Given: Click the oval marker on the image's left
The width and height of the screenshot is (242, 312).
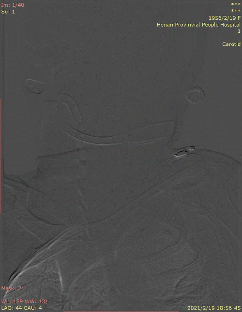Looking at the screenshot, I should tap(35, 86).
